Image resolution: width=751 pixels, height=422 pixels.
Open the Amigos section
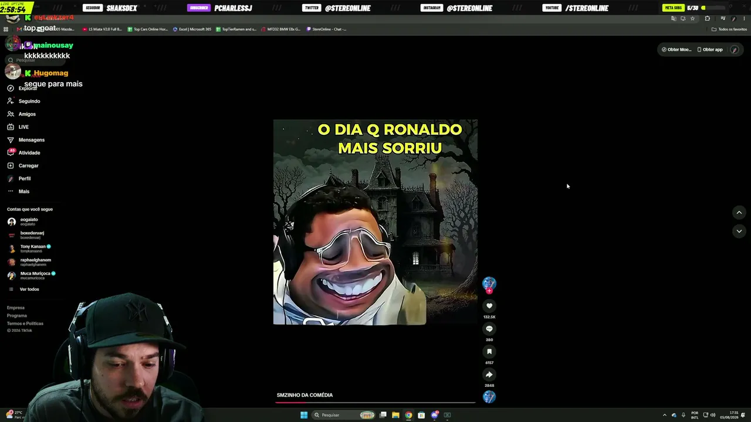click(22, 114)
